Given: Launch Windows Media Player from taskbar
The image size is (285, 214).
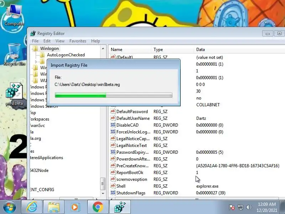Looking at the screenshot, I should (76, 207).
